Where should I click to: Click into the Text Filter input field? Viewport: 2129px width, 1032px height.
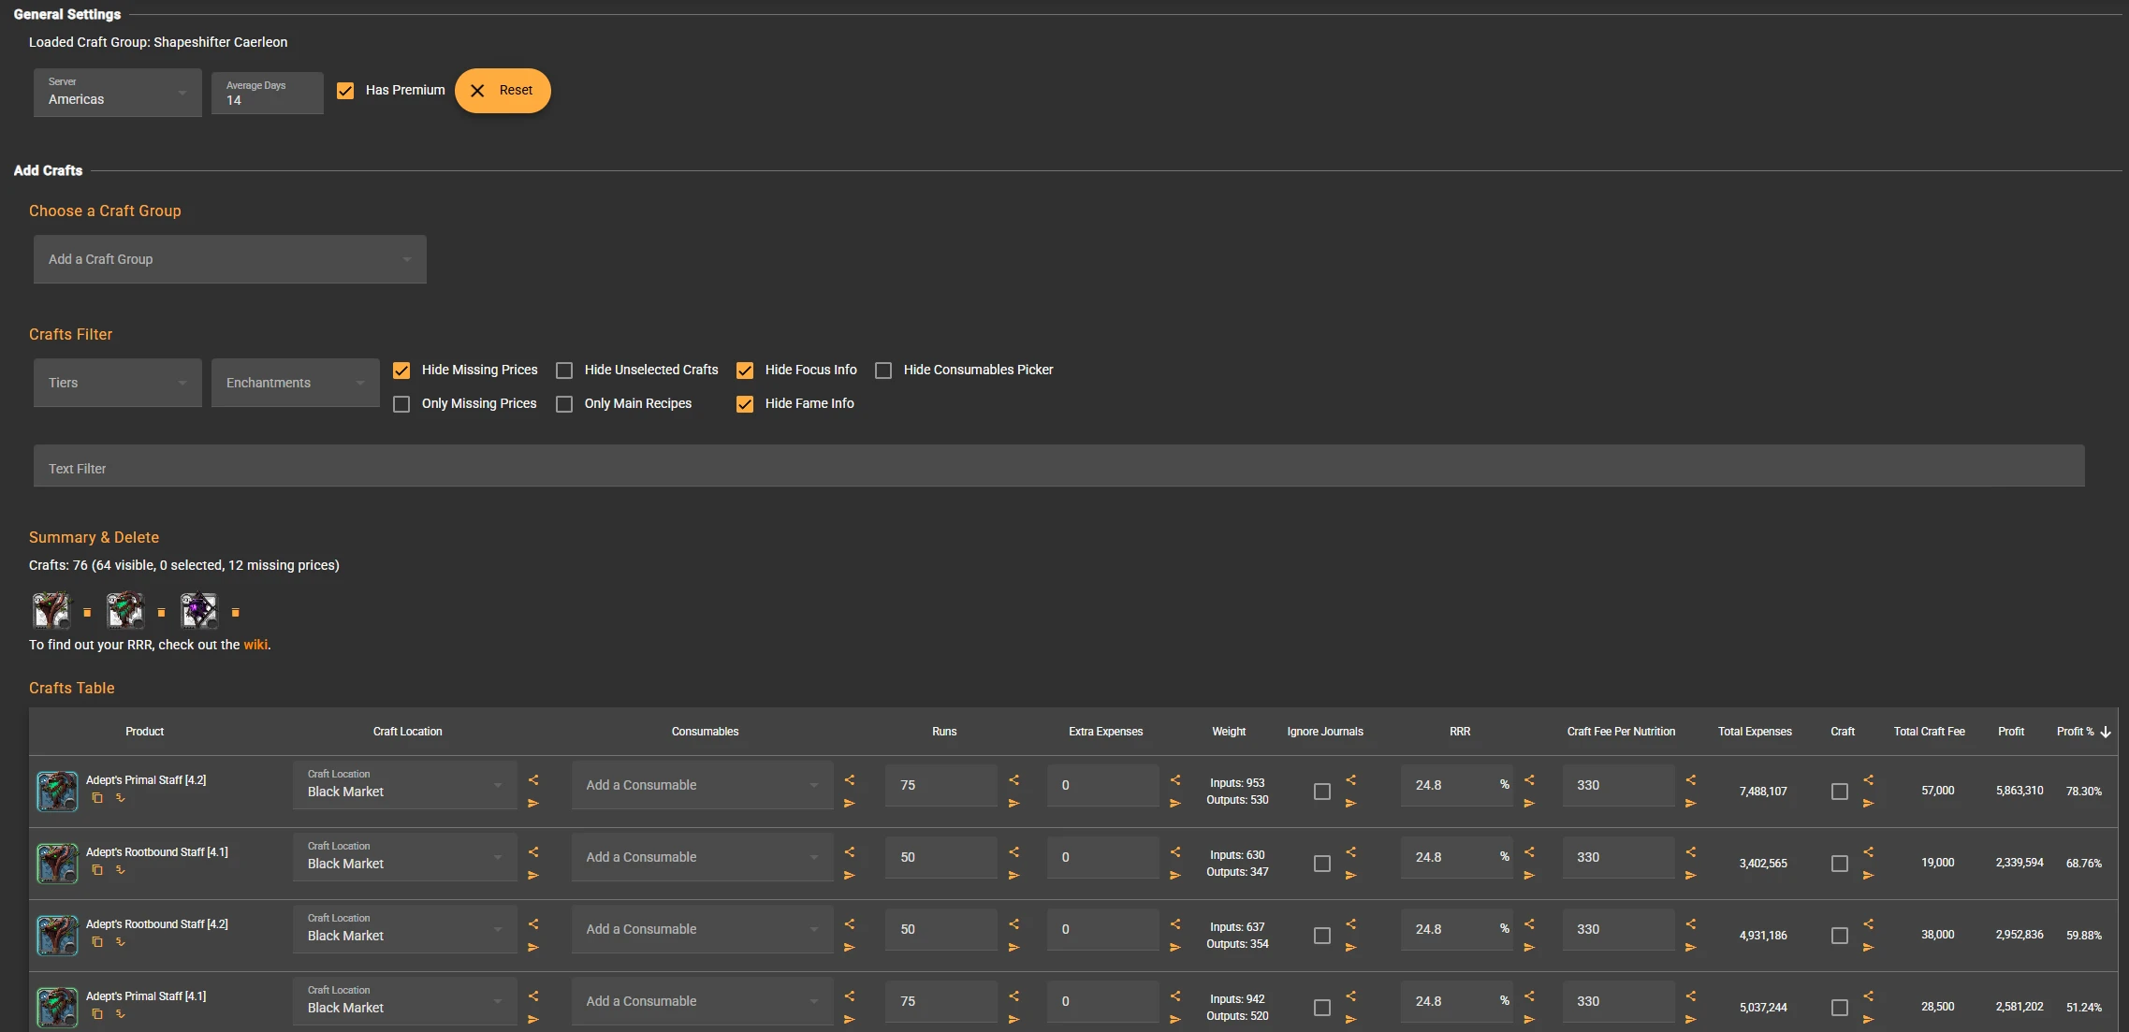[x=1058, y=467]
